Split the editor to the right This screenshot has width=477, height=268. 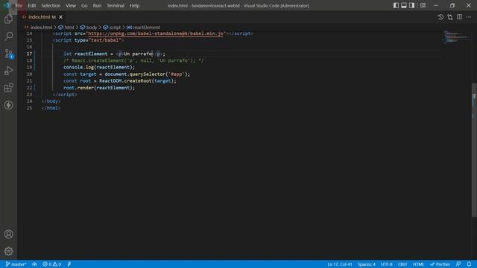(459, 17)
